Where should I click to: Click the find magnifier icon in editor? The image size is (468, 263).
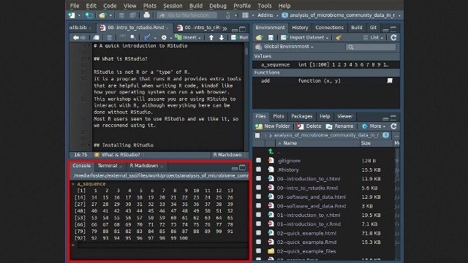click(x=133, y=37)
